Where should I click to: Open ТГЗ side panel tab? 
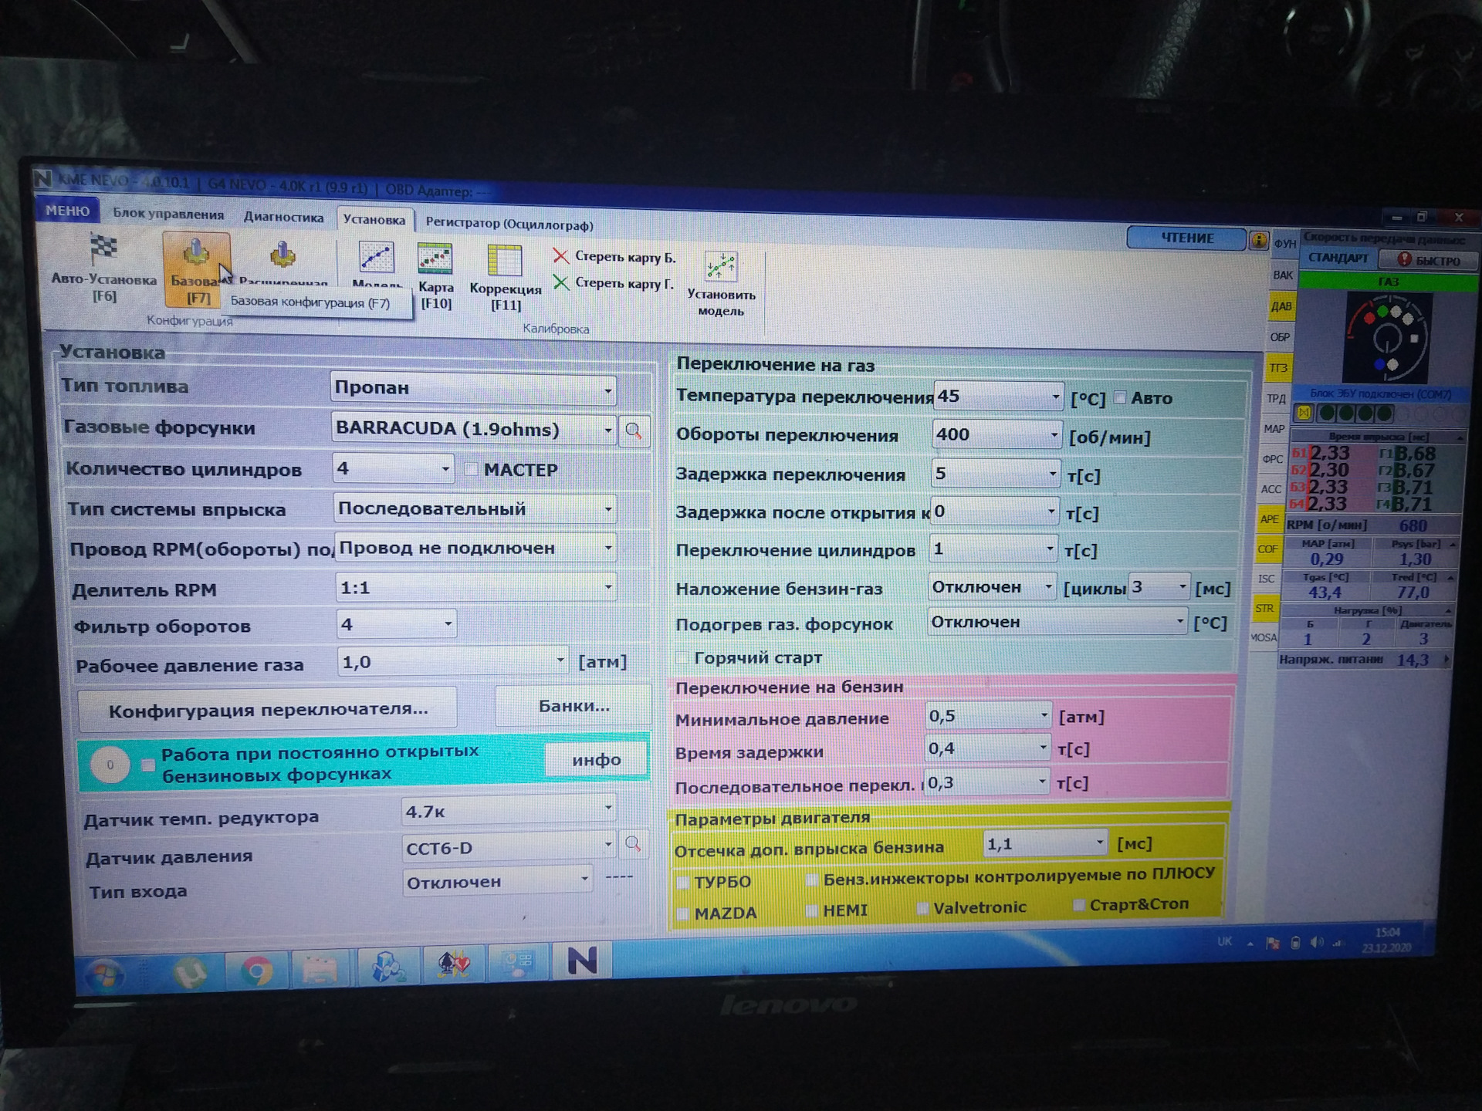pos(1278,368)
